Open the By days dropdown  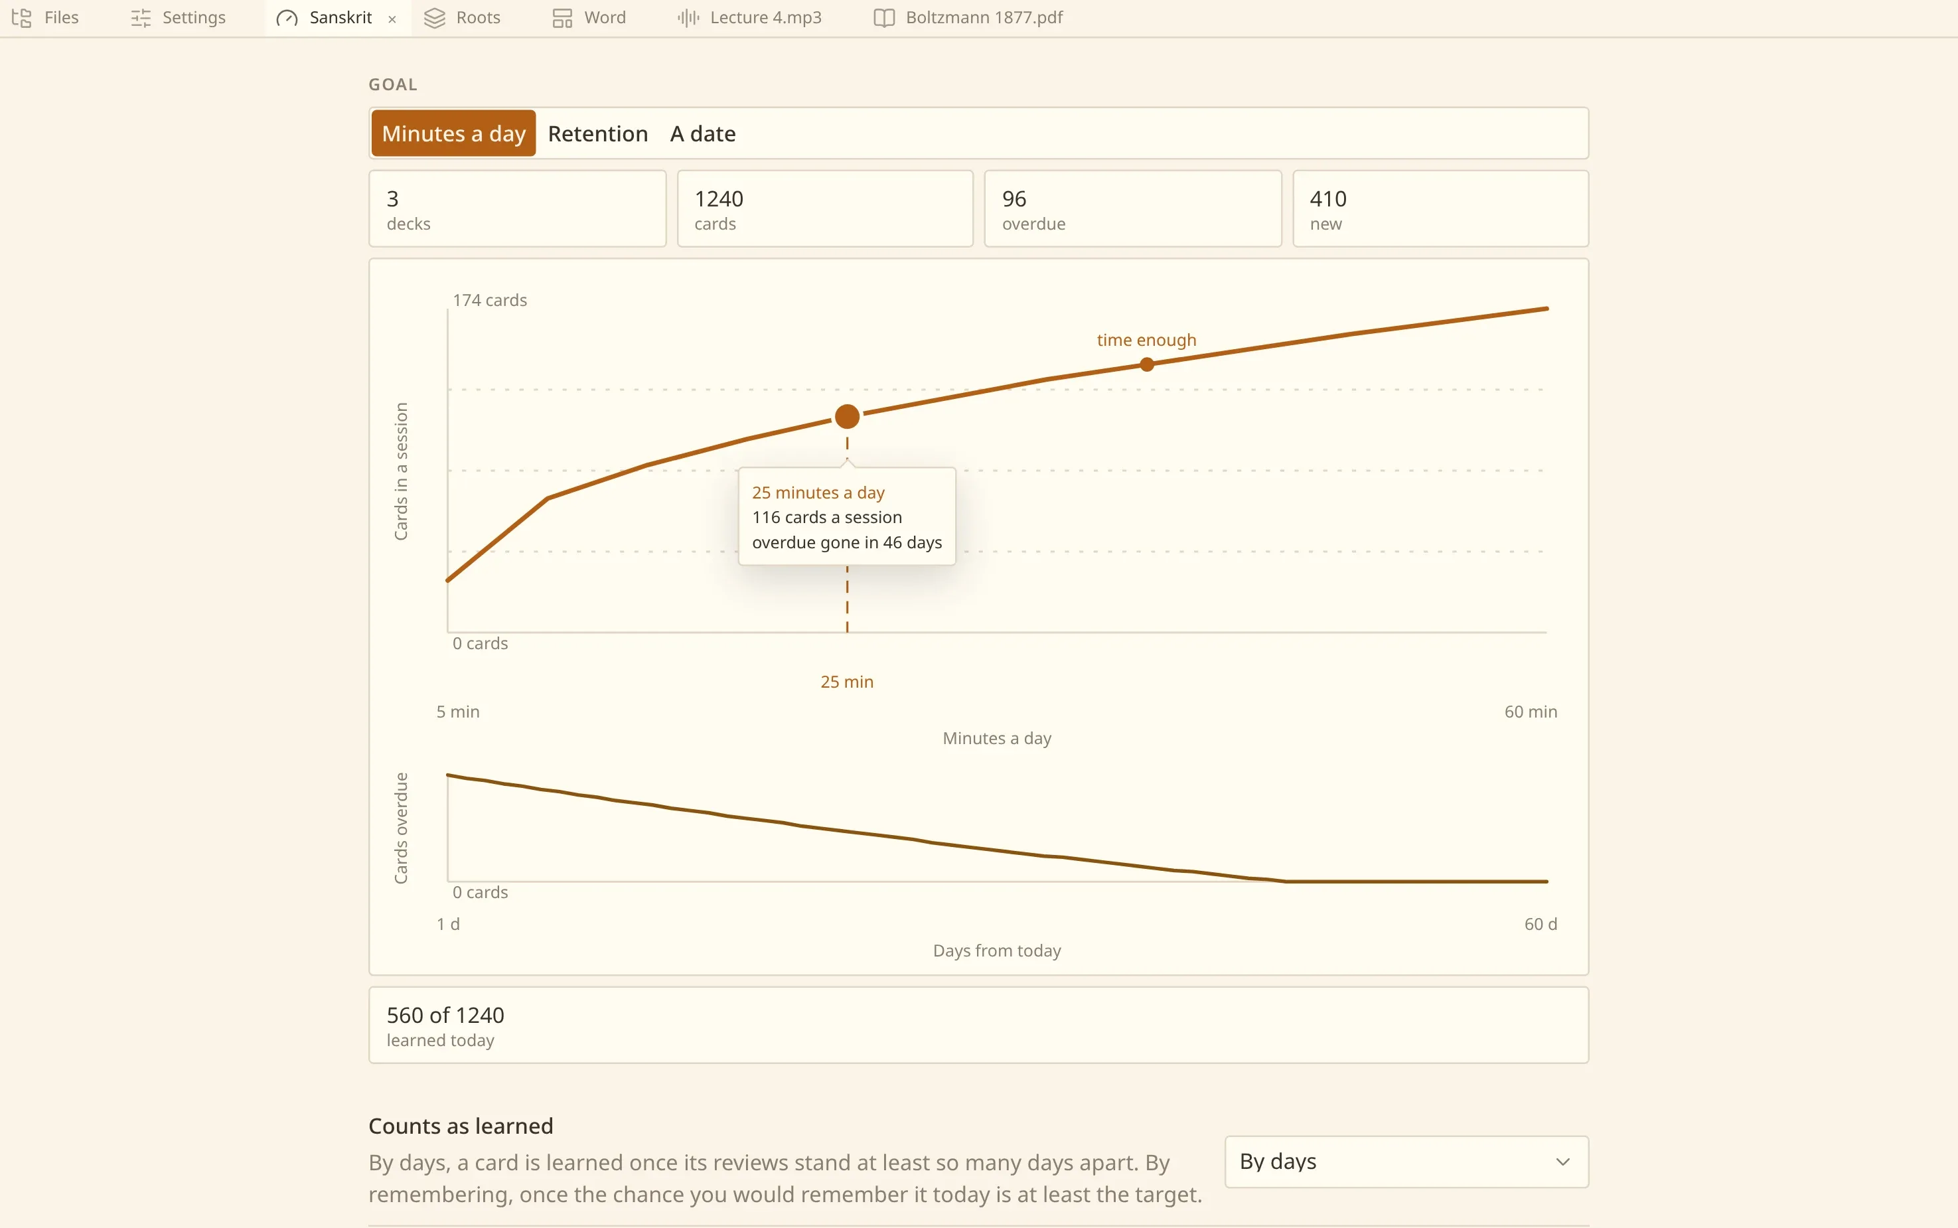point(1406,1162)
